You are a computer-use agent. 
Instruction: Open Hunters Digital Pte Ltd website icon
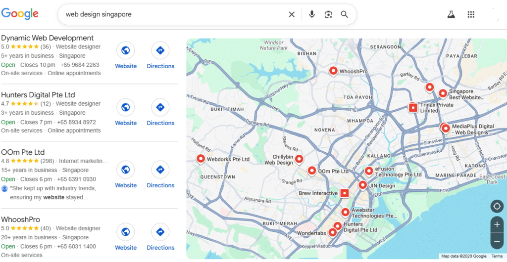[x=125, y=107]
